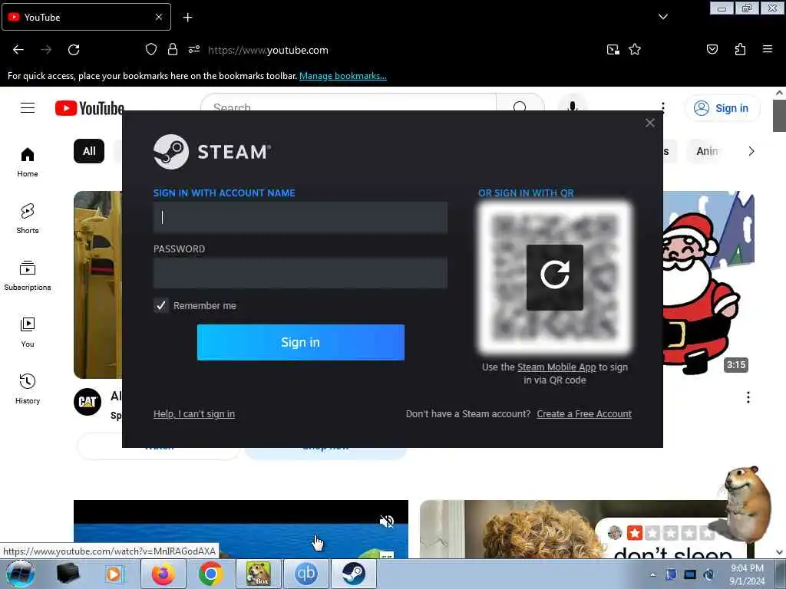Open Help, I can't sign in link

[194, 413]
